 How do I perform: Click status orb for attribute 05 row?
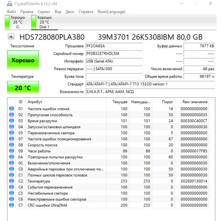click(x=11, y=133)
